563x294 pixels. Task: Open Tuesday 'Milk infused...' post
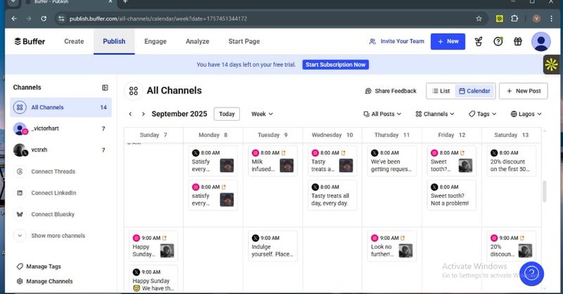[x=272, y=161]
